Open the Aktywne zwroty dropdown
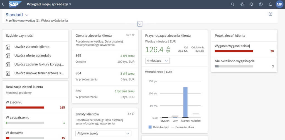Image resolution: width=285 pixels, height=140 pixels. tap(103, 133)
